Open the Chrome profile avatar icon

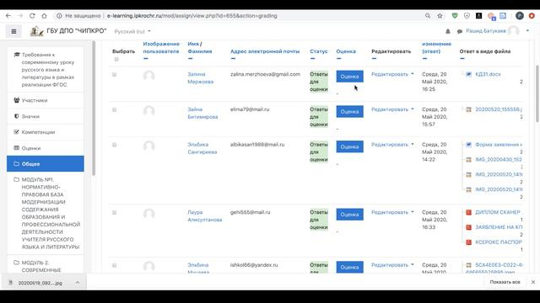(x=520, y=16)
